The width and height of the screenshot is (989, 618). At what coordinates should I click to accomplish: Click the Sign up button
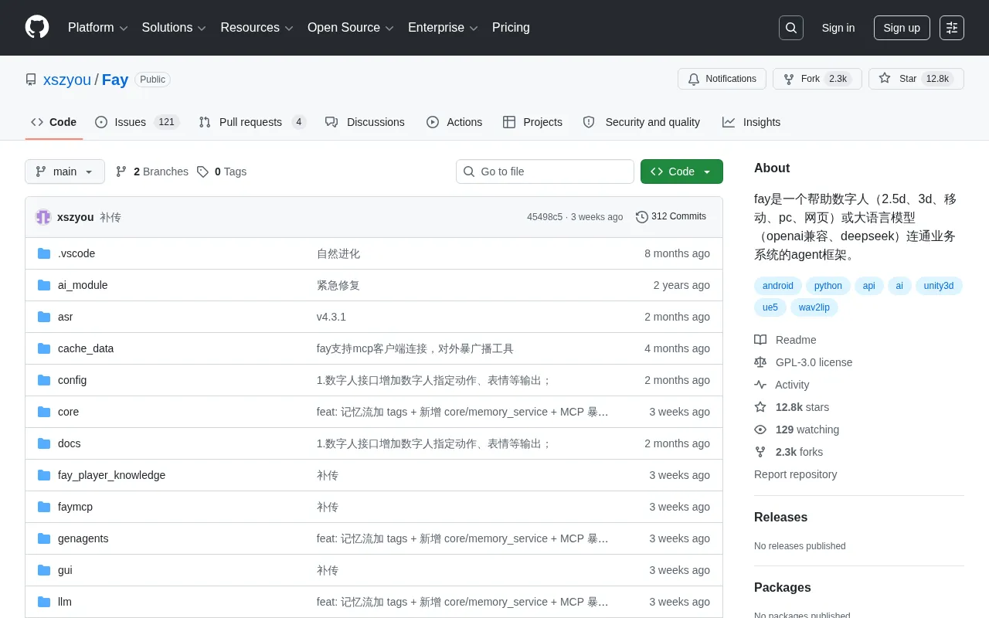pyautogui.click(x=902, y=28)
